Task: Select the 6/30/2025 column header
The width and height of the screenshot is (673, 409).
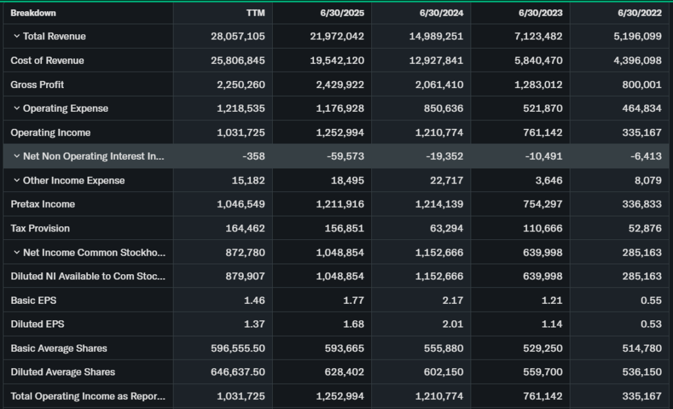Action: (342, 13)
